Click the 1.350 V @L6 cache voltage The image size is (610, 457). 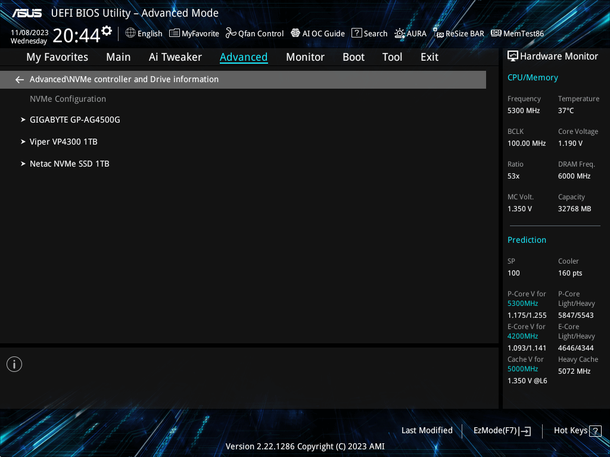tap(527, 381)
